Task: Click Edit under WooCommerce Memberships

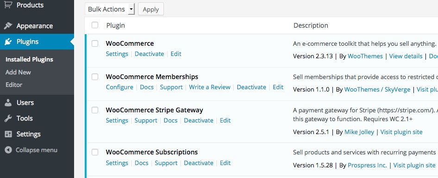Action: (278, 87)
